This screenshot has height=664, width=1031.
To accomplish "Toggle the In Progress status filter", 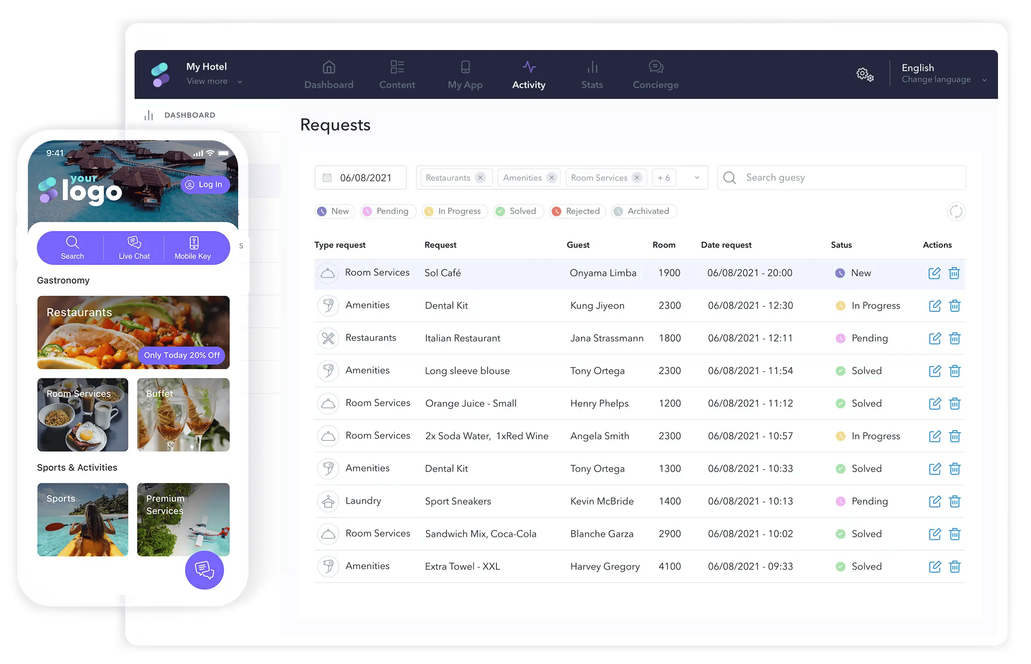I will coord(454,211).
